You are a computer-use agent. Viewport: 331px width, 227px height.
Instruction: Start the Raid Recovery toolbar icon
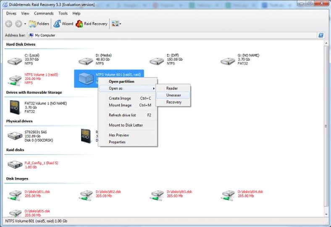[79, 24]
